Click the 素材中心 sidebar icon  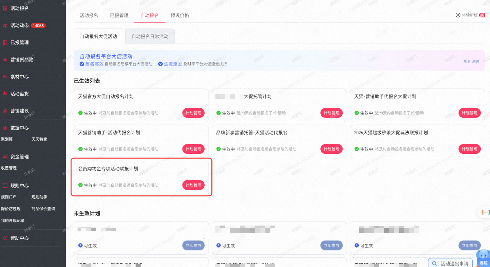[x=5, y=76]
